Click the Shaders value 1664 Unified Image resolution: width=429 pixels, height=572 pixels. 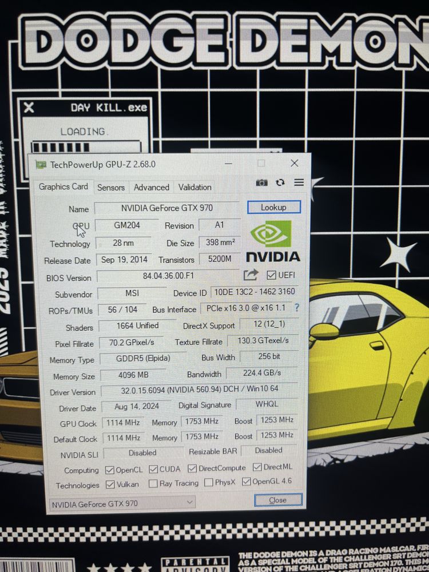[137, 326]
